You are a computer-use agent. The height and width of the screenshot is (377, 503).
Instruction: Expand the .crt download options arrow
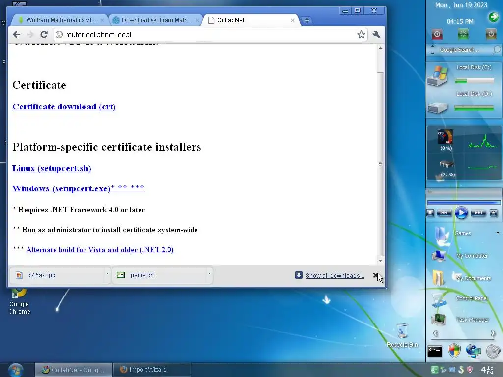pos(209,274)
